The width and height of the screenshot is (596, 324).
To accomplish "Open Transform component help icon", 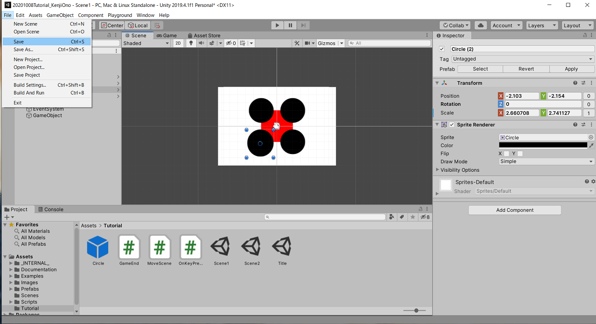I will click(x=575, y=83).
